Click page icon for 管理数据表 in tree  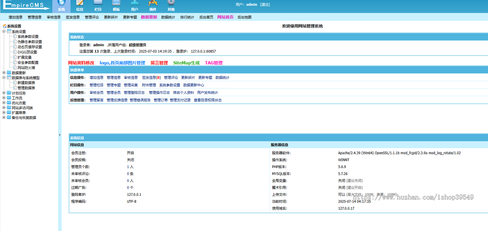(x=15, y=88)
